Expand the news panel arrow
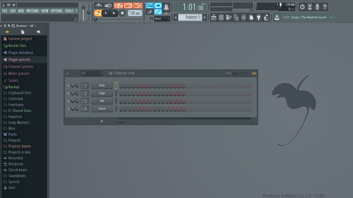The height and width of the screenshot is (198, 353). (331, 18)
